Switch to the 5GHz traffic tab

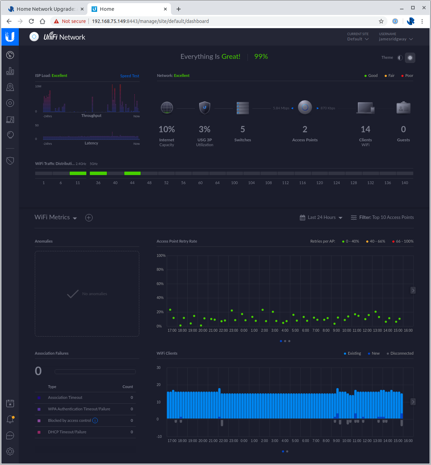pos(93,164)
